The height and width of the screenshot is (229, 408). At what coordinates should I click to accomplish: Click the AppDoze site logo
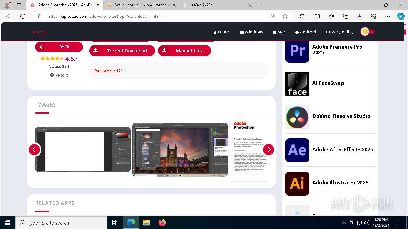coord(39,32)
